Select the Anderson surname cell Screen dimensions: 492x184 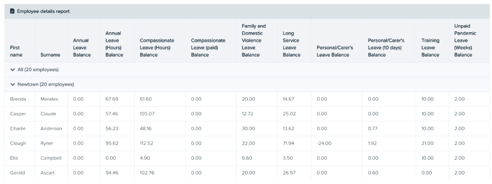coord(51,129)
